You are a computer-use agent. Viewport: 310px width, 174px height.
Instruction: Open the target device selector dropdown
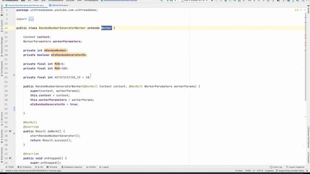[x=194, y=1]
